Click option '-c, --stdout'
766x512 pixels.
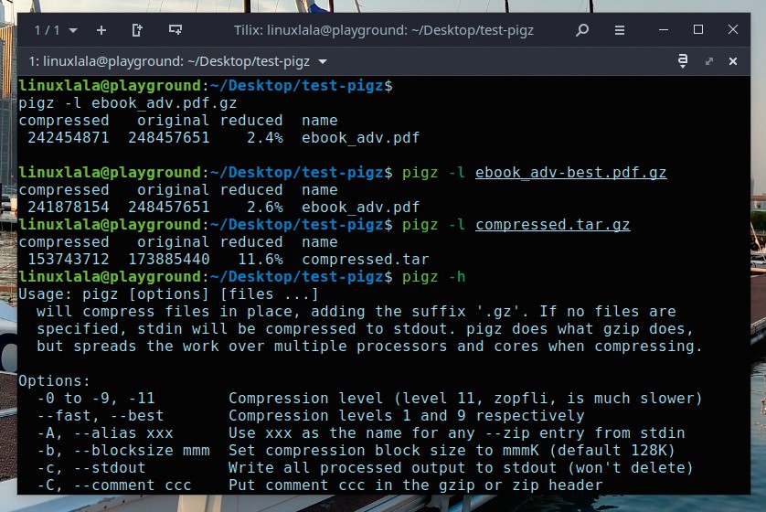point(91,468)
